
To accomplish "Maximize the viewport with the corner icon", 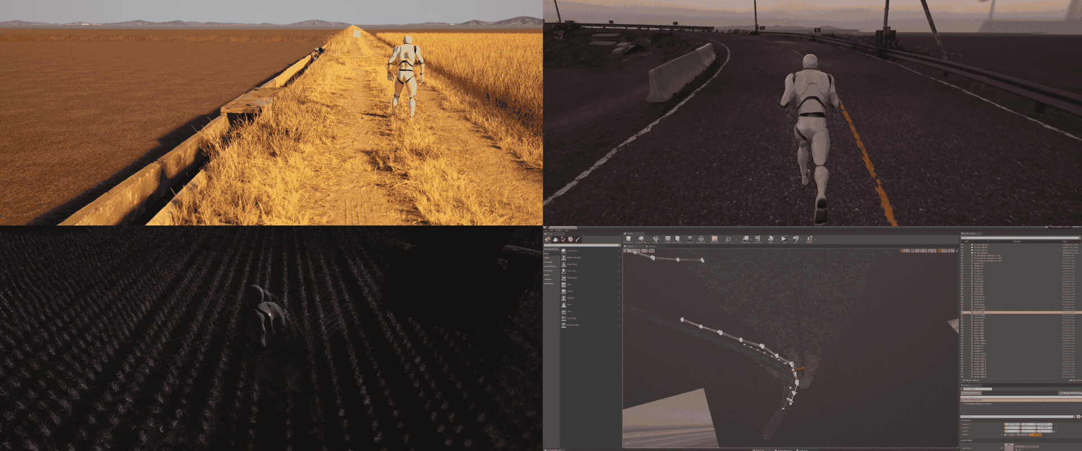I will pos(957,251).
